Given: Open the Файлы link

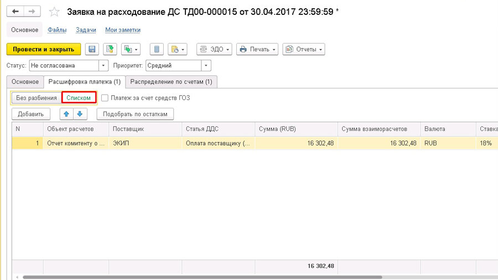Looking at the screenshot, I should (x=57, y=30).
